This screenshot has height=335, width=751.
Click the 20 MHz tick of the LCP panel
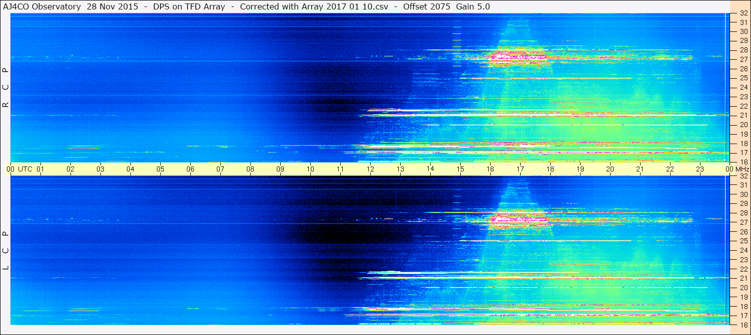(x=743, y=287)
